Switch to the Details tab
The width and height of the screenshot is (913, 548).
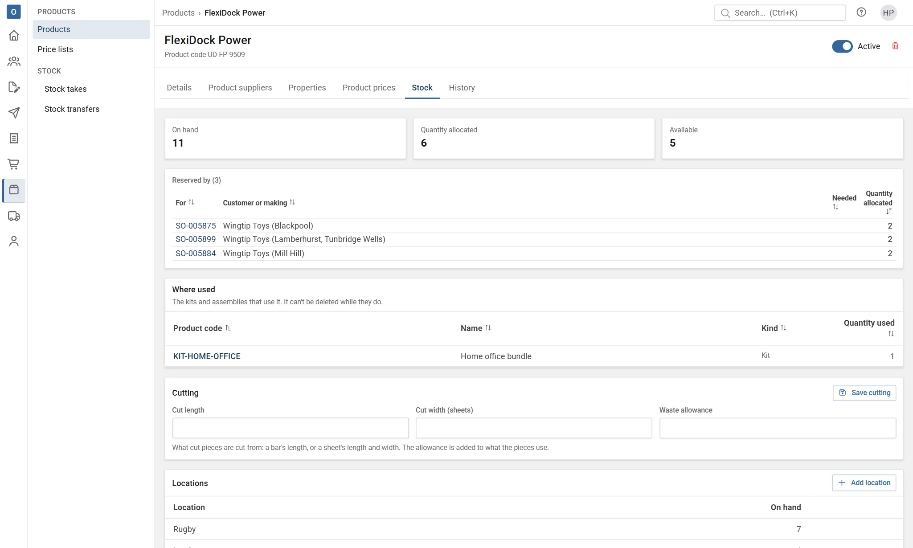[179, 88]
